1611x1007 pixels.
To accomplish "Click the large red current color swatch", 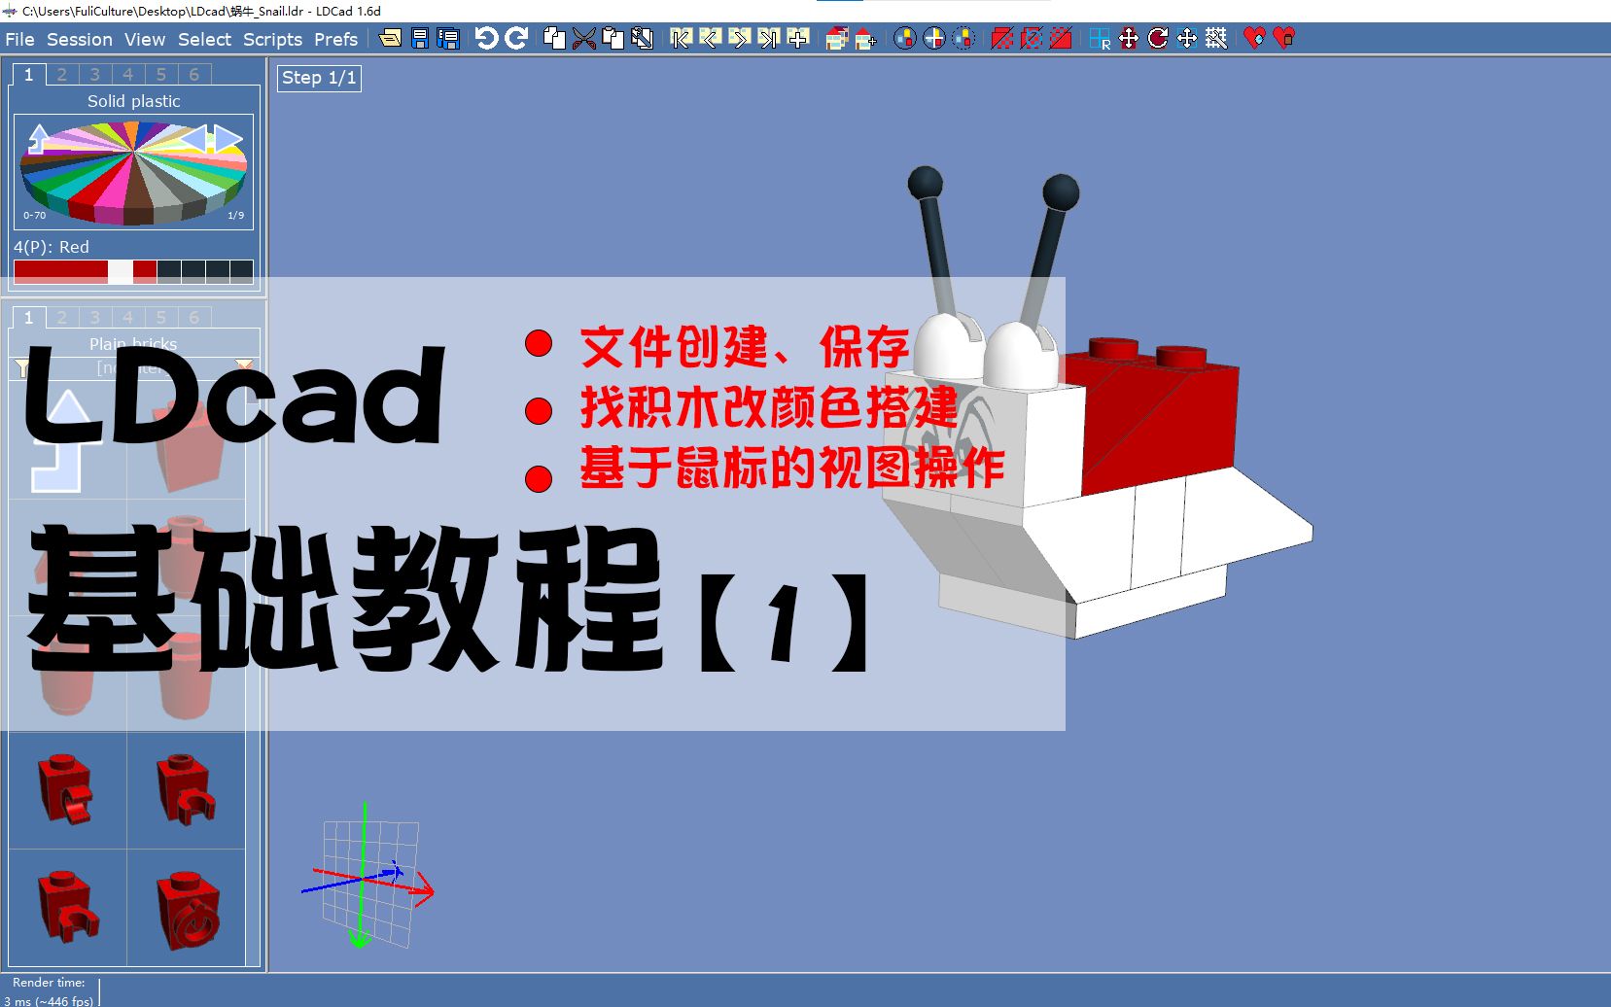I will click(60, 271).
